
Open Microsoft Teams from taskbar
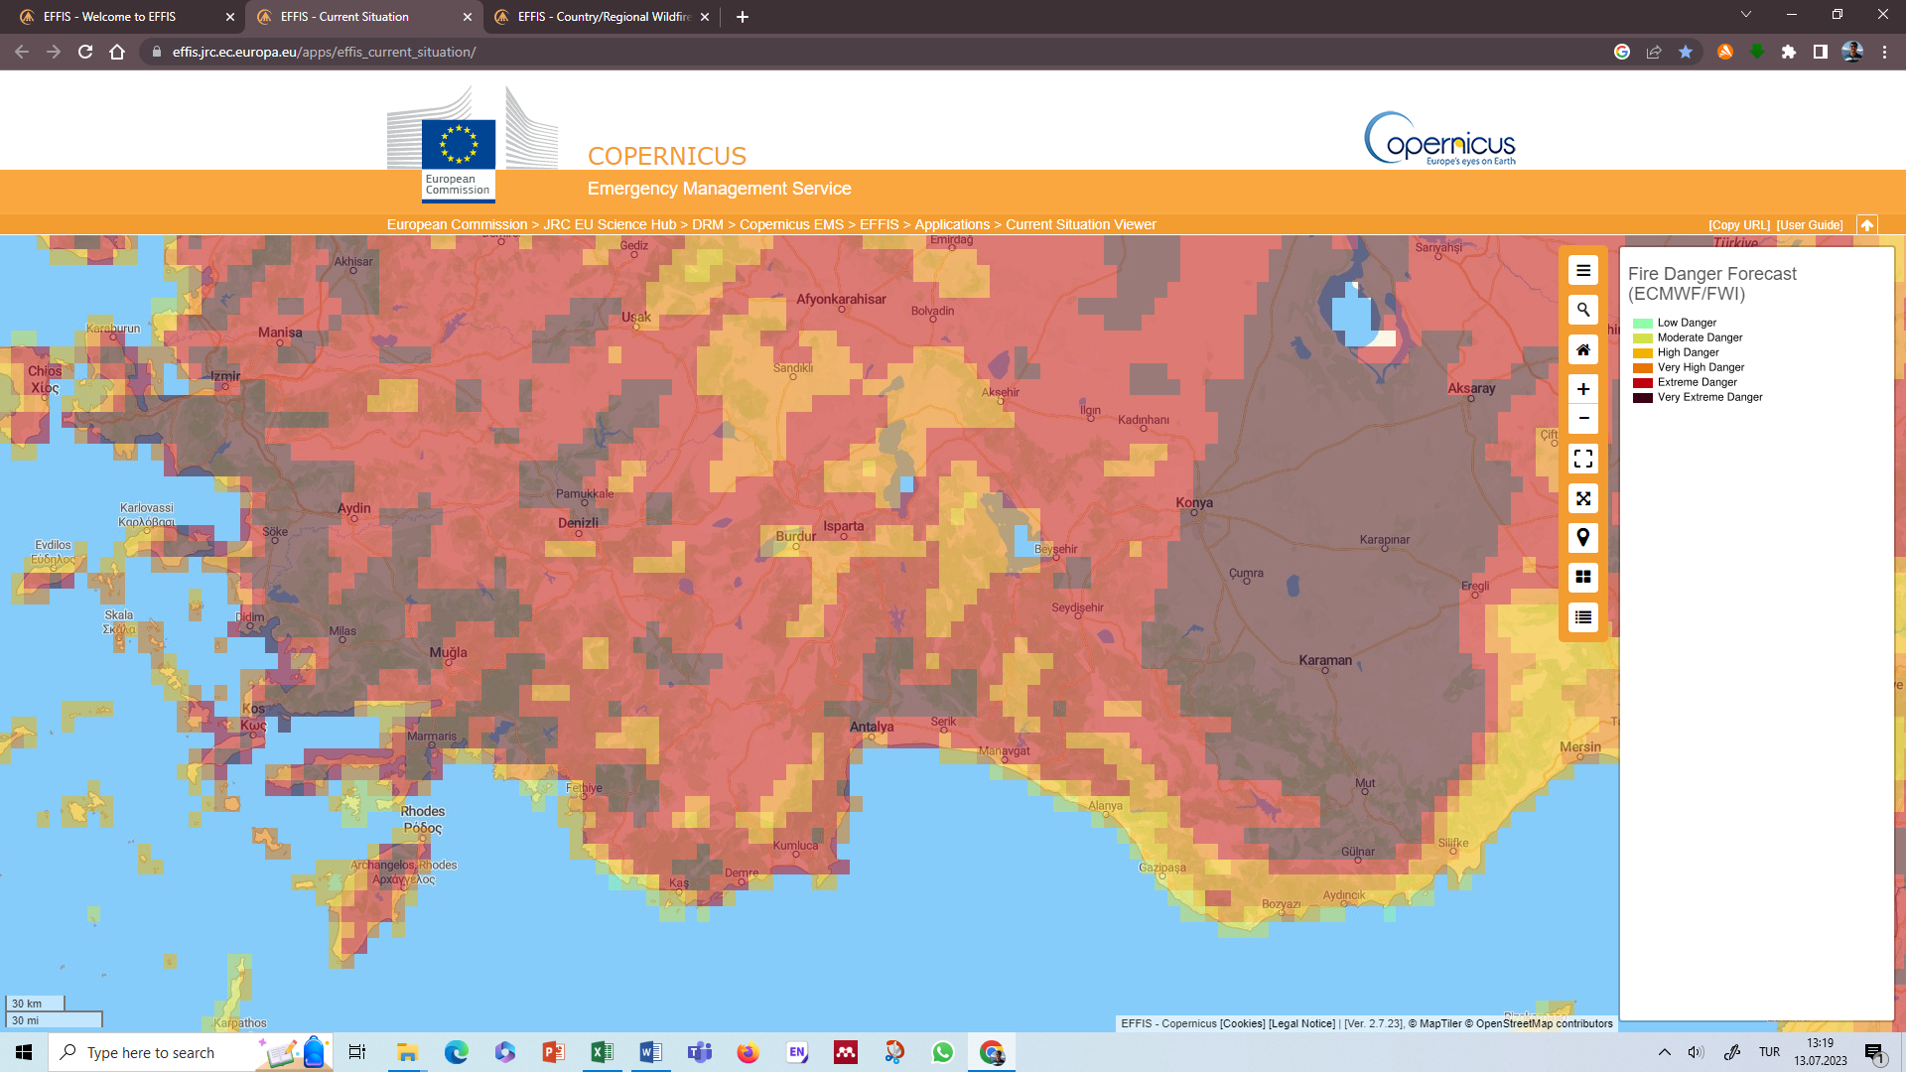tap(699, 1052)
